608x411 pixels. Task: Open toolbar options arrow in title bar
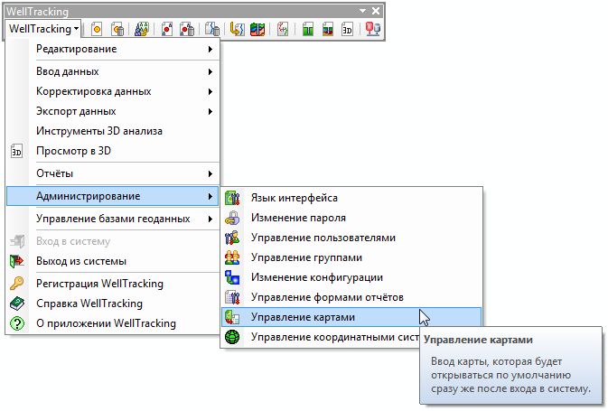[362, 9]
